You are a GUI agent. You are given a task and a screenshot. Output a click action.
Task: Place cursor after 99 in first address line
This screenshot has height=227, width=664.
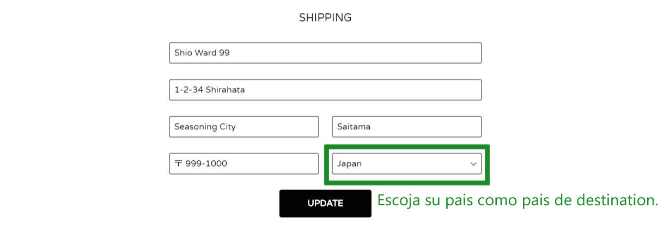[240, 53]
